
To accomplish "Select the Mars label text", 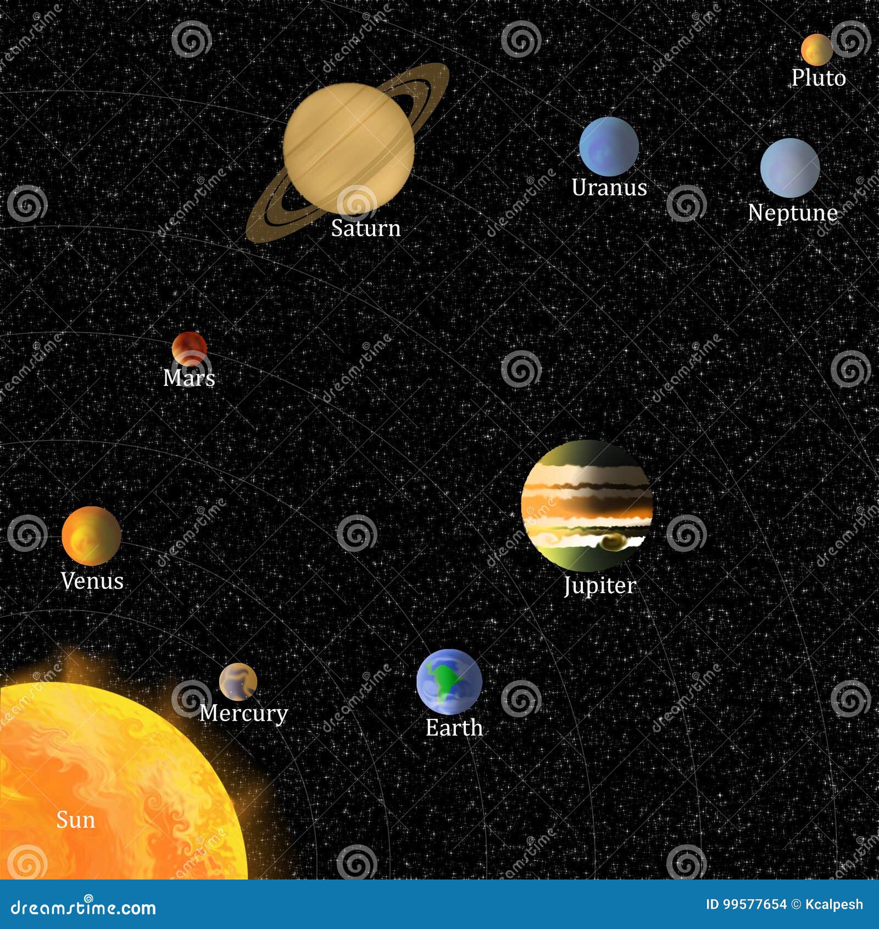I will click(x=190, y=379).
